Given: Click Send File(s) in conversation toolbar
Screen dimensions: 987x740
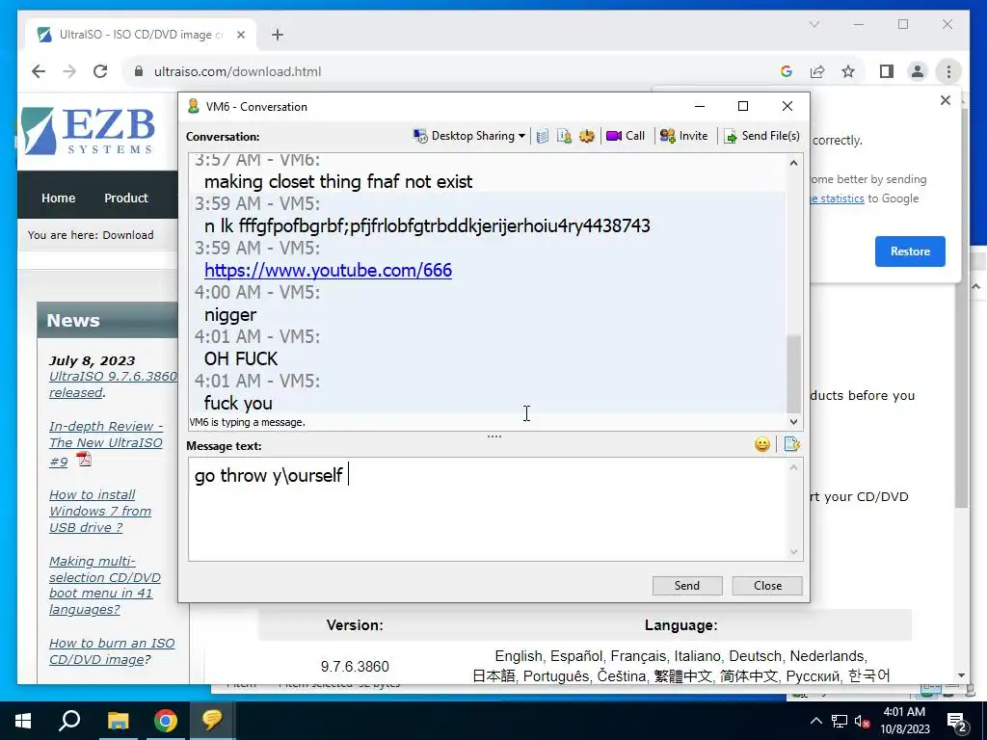Looking at the screenshot, I should click(761, 136).
